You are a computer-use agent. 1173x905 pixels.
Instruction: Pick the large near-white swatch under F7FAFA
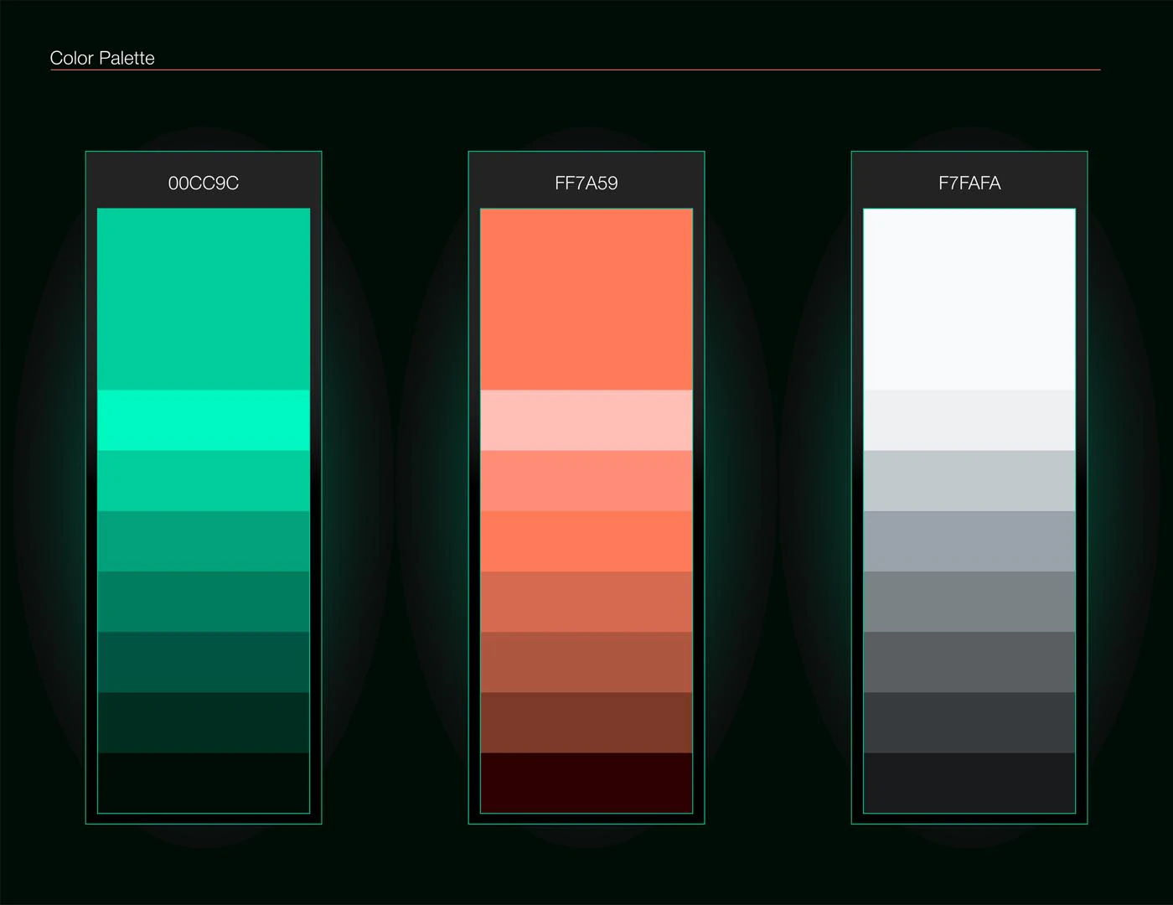pos(969,299)
